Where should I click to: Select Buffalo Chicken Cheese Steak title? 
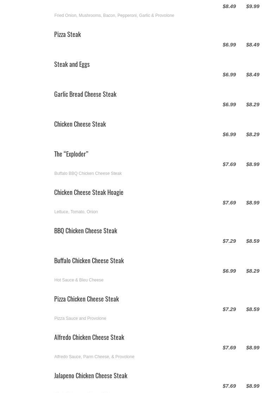[89, 261]
